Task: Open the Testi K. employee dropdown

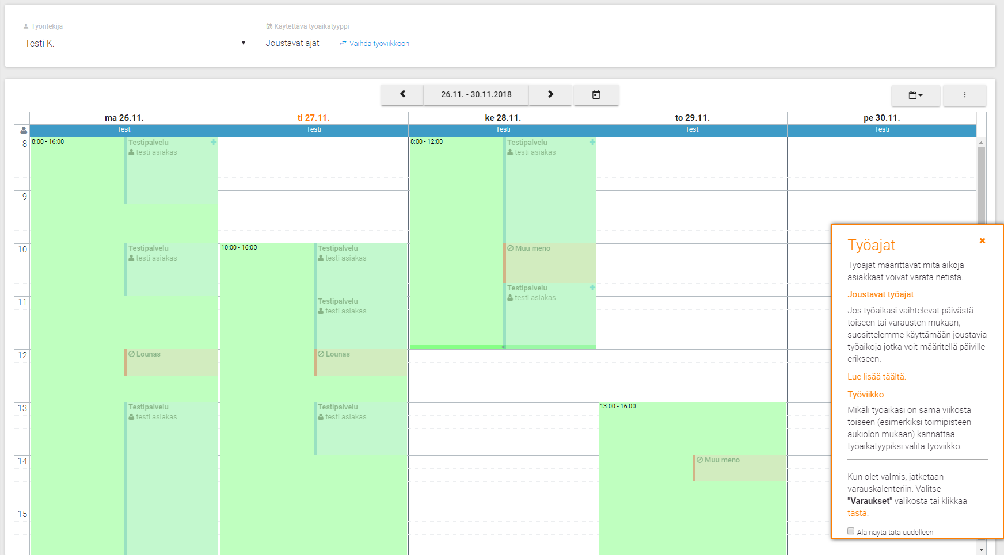Action: click(135, 43)
